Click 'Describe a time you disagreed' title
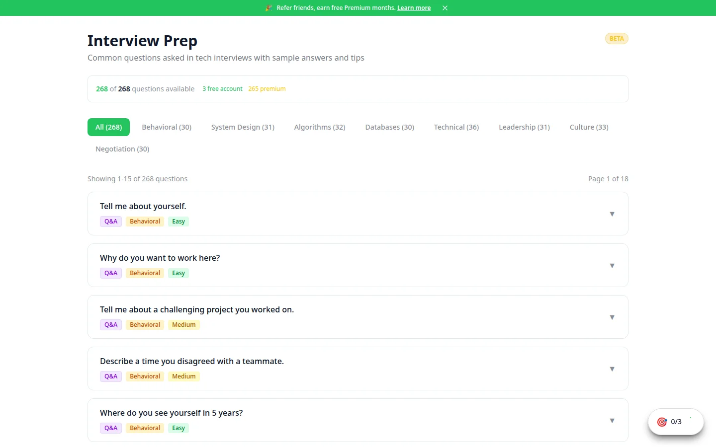 [x=192, y=361]
